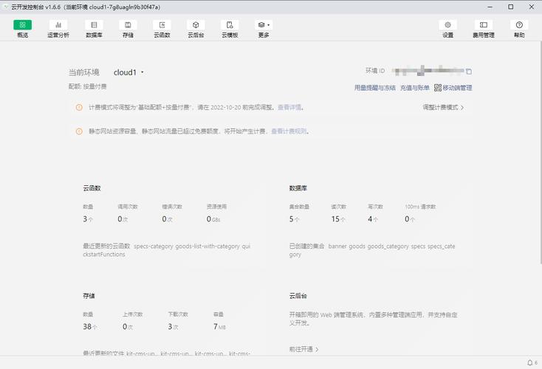Open 用量提醒与冻结 link
542x369 pixels.
tap(376, 88)
